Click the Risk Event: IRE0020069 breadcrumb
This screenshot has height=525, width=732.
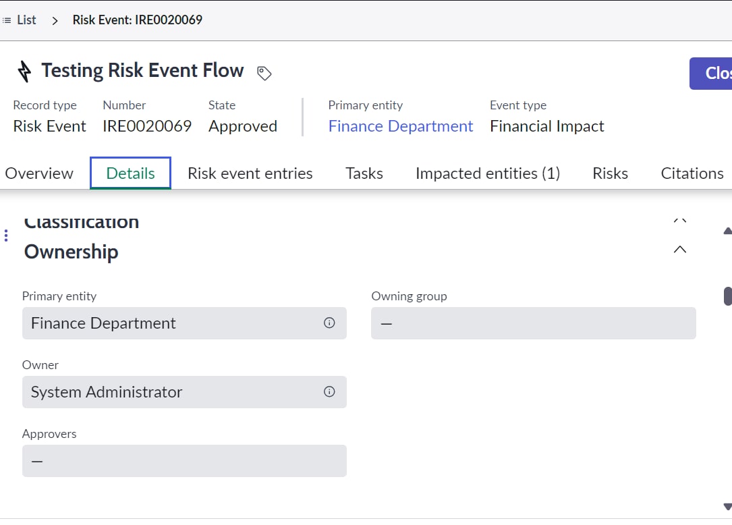tap(137, 20)
